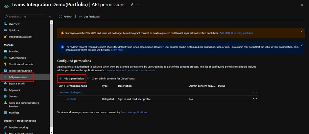The image size is (309, 134).
Task: Click the Token configuration icon
Action: (6, 71)
